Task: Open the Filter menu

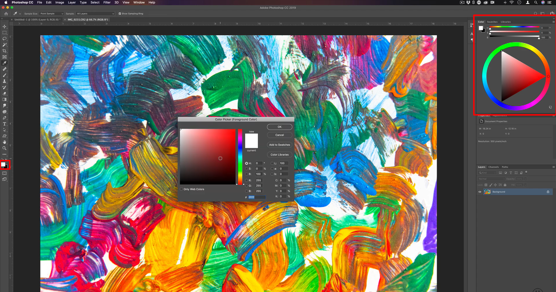Action: pos(106,2)
